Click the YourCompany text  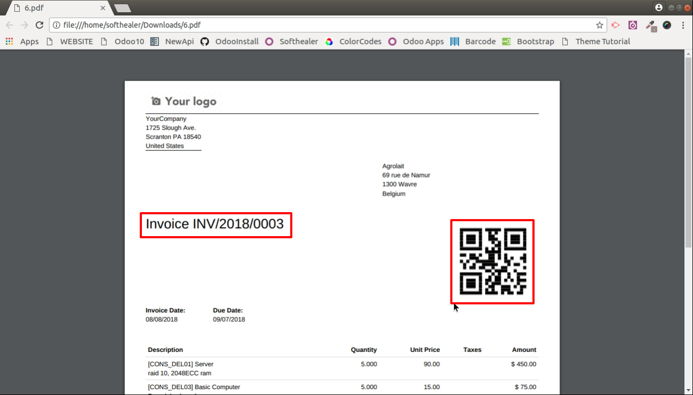(x=166, y=119)
